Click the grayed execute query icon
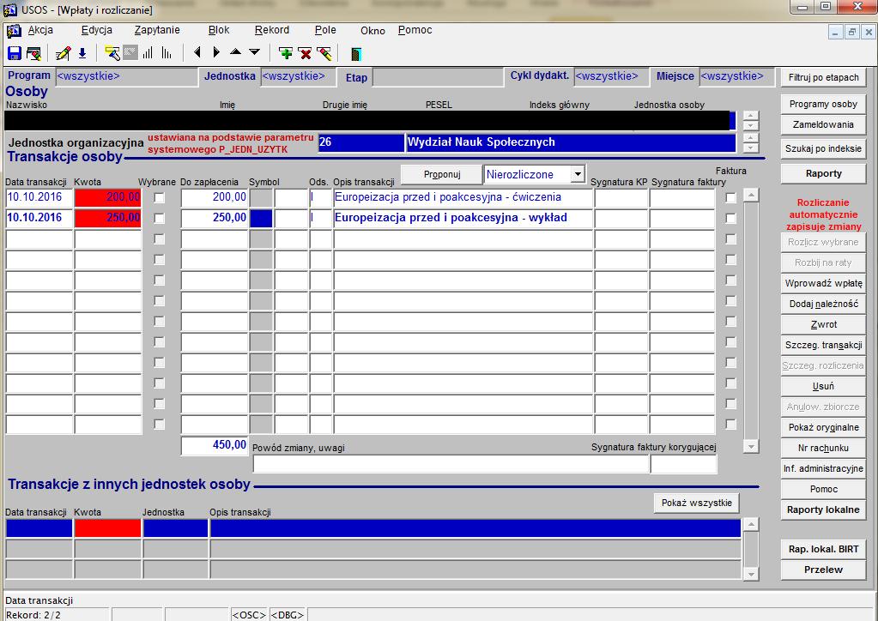Image resolution: width=878 pixels, height=621 pixels. pyautogui.click(x=130, y=53)
